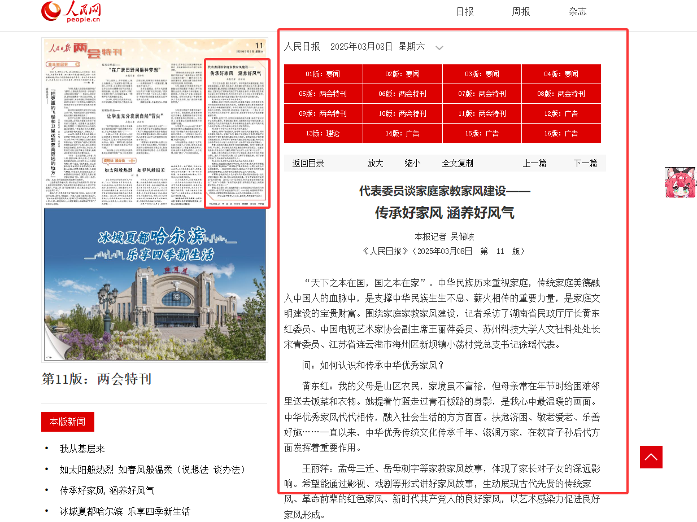
Task: Open the 杂志 navigation tab
Action: [x=577, y=11]
